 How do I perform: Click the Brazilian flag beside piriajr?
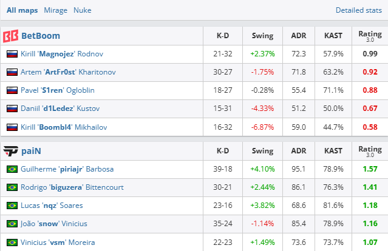(12, 169)
